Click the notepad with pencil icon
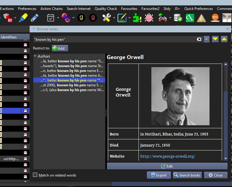The image size is (232, 187). coord(122,18)
